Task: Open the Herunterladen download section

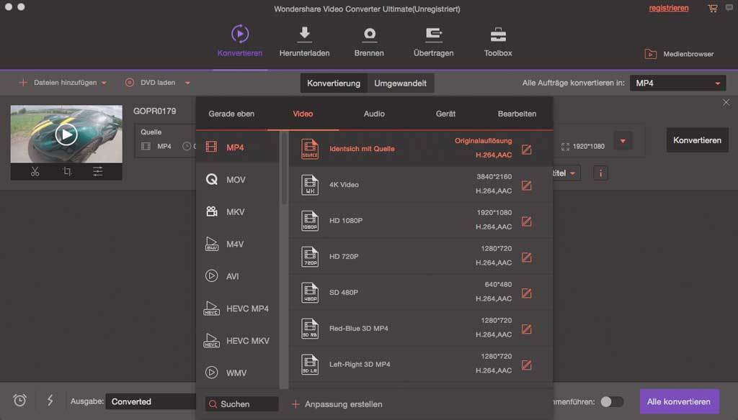Action: coord(305,42)
